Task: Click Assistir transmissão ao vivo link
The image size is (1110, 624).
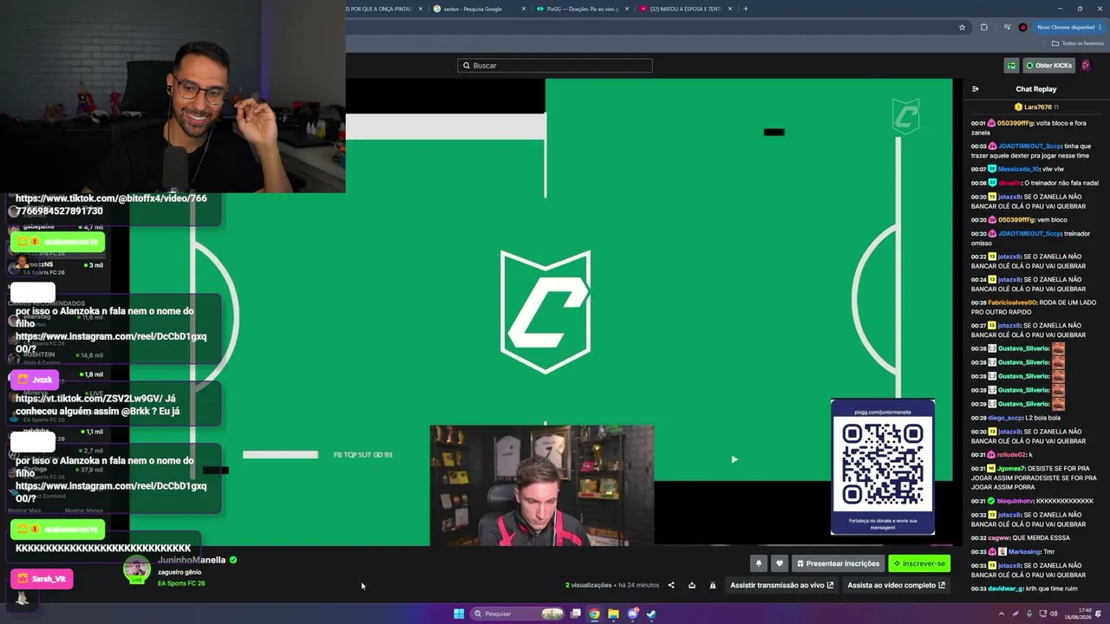Action: pos(781,585)
